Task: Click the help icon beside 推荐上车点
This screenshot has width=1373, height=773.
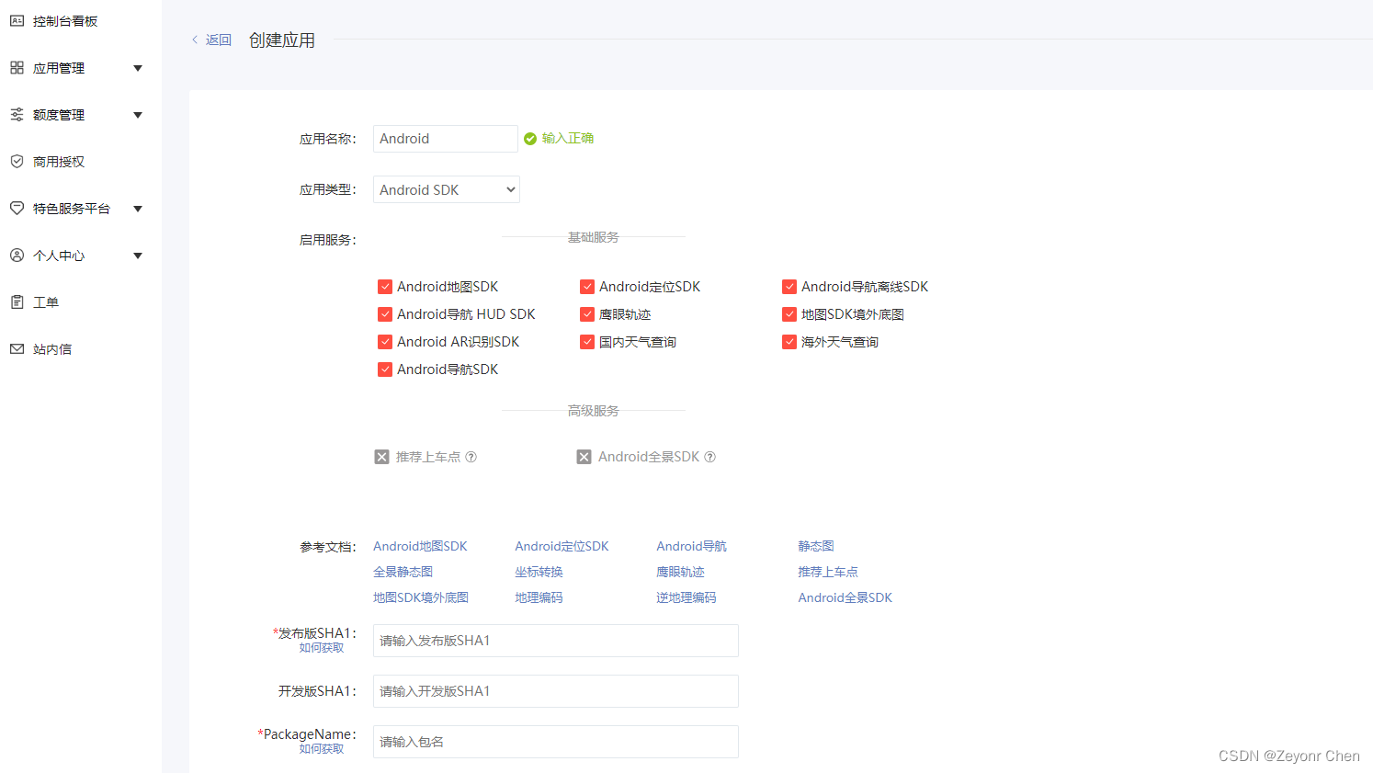Action: tap(471, 456)
